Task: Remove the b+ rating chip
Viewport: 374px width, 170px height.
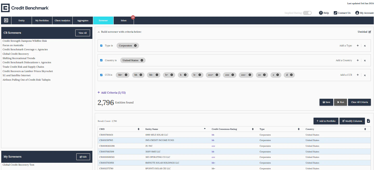Action: click(x=172, y=75)
